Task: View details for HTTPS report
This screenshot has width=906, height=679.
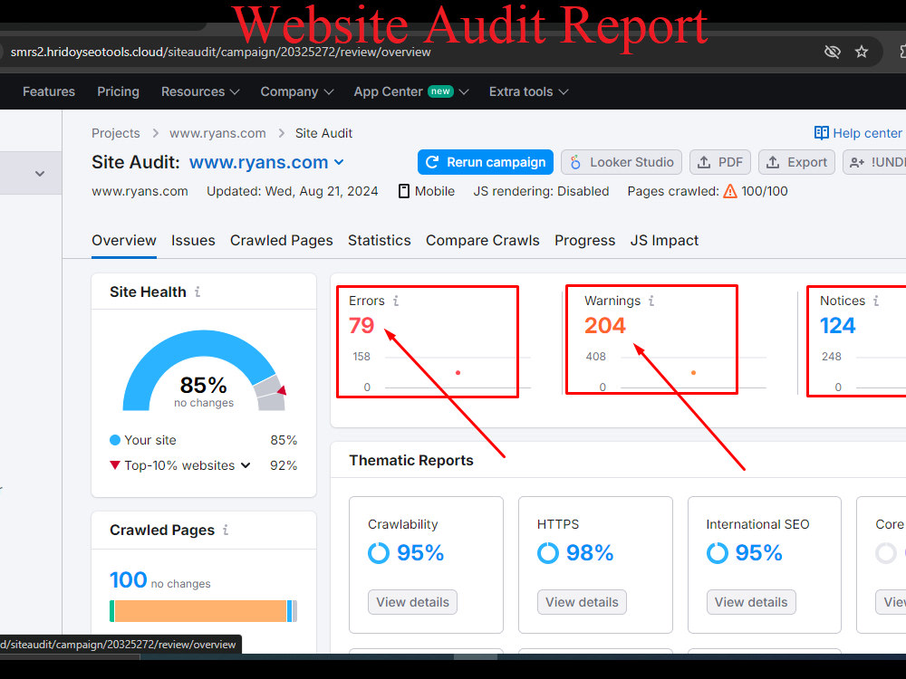Action: 582,602
